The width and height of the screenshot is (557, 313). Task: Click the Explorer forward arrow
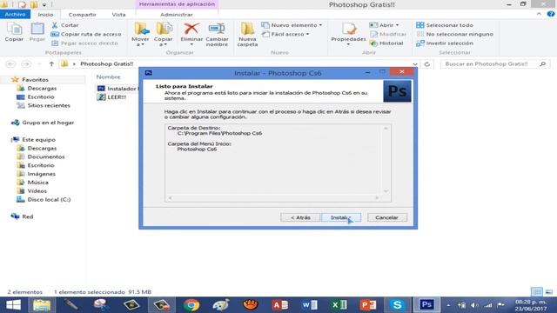tap(26, 63)
